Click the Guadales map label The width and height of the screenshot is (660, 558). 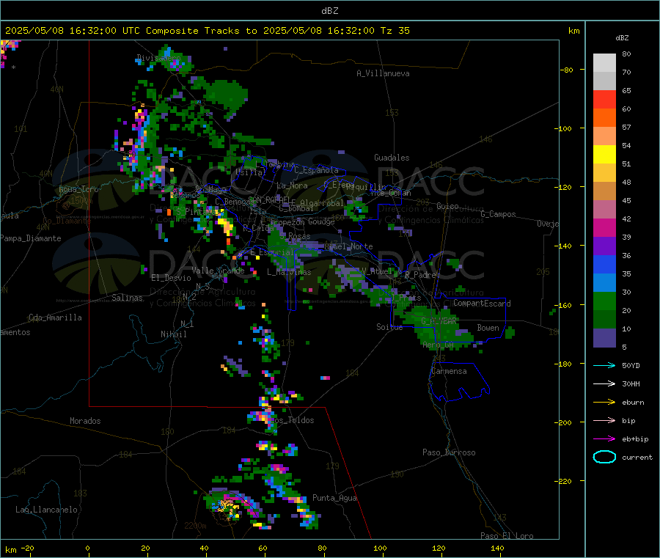[x=392, y=158]
